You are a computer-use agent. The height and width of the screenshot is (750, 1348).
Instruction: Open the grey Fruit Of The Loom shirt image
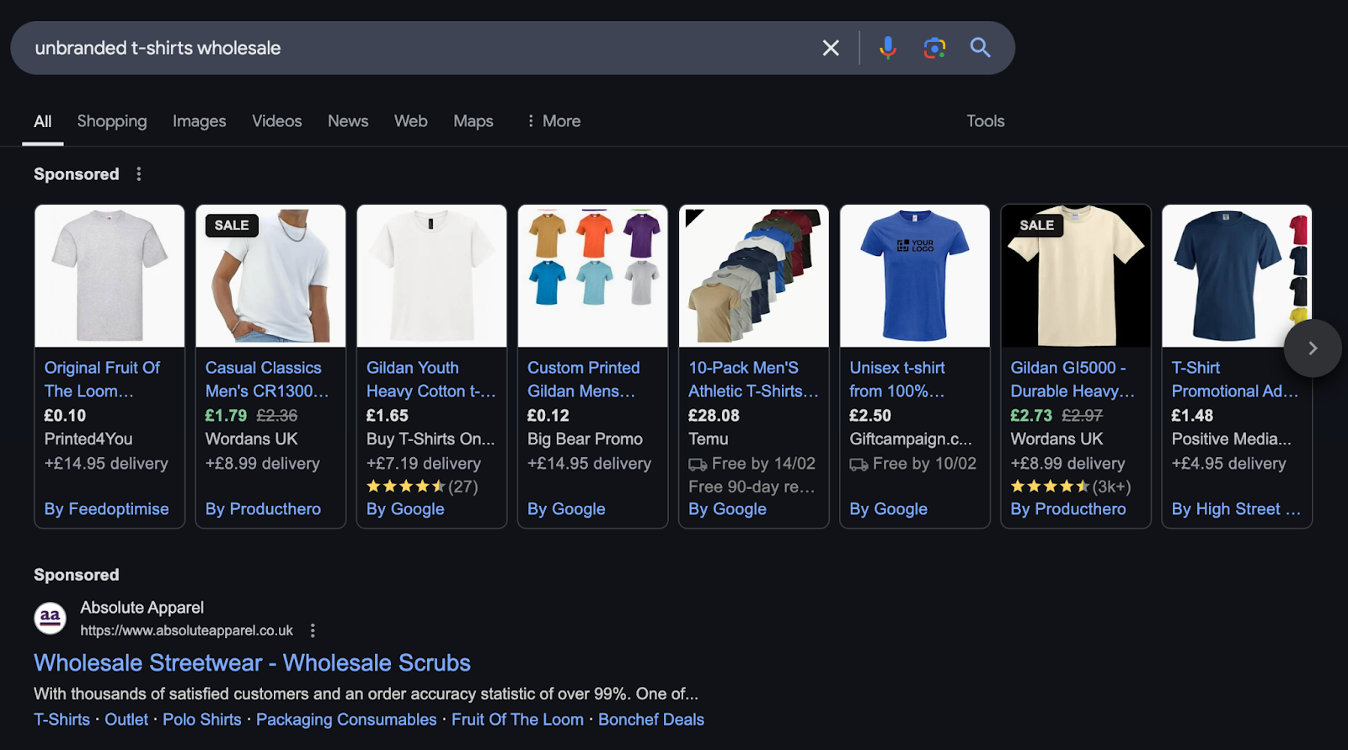pos(110,276)
